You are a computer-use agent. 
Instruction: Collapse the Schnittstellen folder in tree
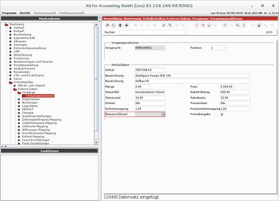(11, 82)
